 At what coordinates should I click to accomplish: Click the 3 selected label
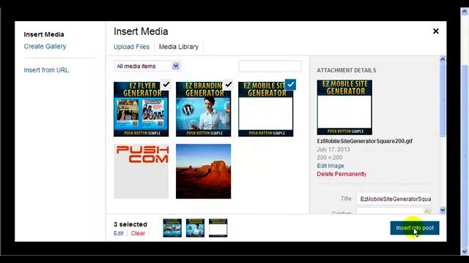tap(130, 224)
